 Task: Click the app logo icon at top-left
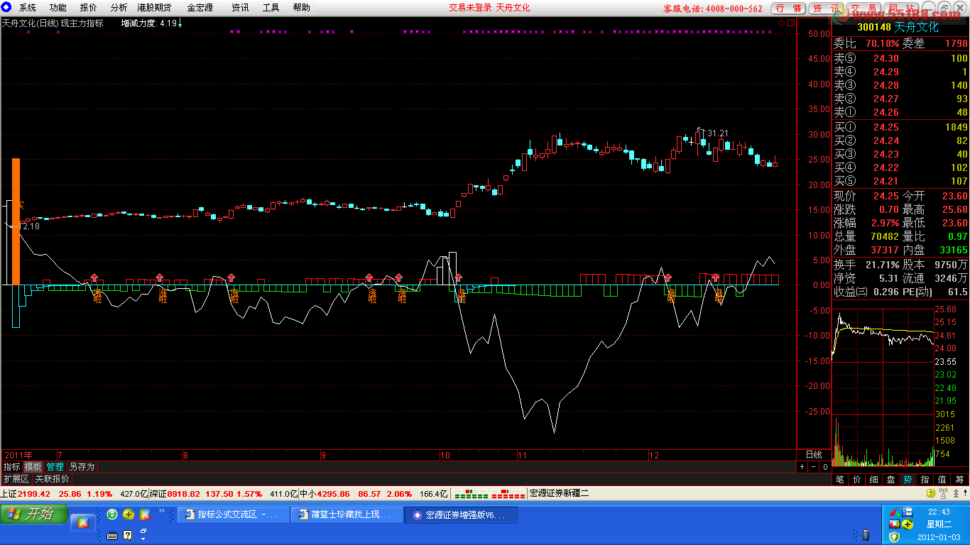point(6,8)
